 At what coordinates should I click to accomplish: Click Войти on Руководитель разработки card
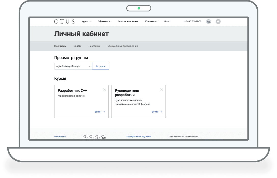point(157,112)
